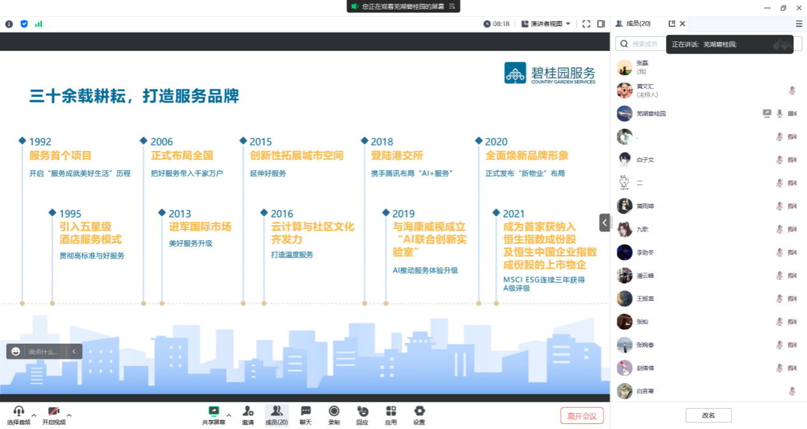Click 张灿's disabled camera icon
The width and height of the screenshot is (807, 429).
tap(792, 322)
